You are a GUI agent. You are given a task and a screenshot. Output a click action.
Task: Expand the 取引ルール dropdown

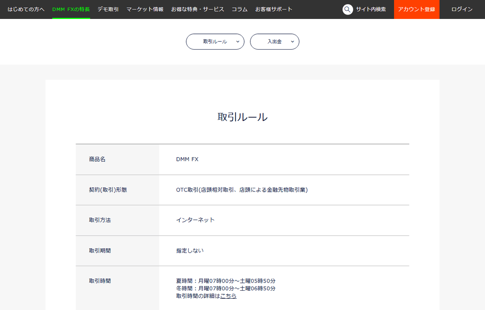pyautogui.click(x=215, y=42)
